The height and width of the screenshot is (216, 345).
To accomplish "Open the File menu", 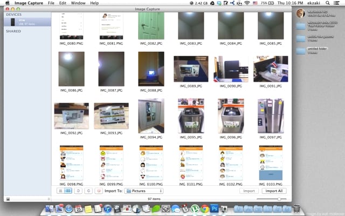I will (x=51, y=3).
